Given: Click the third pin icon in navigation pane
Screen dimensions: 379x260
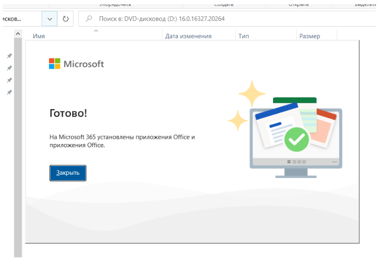Looking at the screenshot, I should click(x=9, y=80).
